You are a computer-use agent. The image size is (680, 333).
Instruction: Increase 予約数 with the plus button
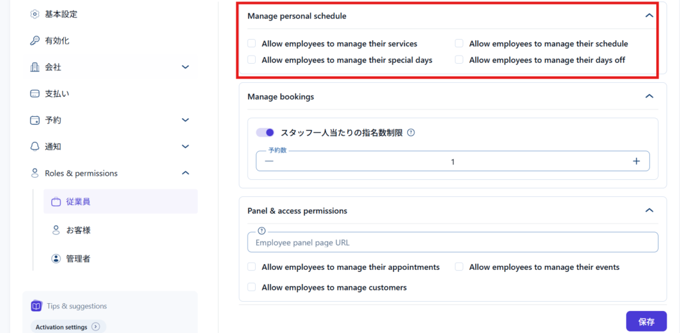pyautogui.click(x=636, y=161)
